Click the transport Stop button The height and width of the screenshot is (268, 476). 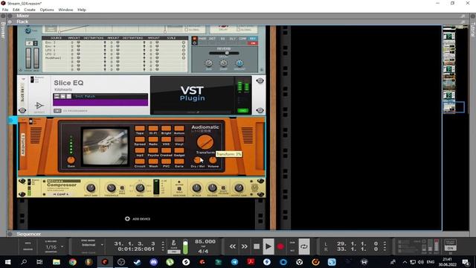click(x=257, y=246)
